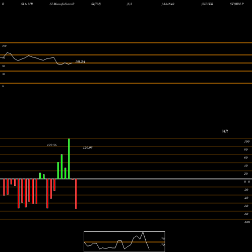This screenshot has width=252, height=252.
Task: Select the 120.03 value label
Action: (88, 148)
